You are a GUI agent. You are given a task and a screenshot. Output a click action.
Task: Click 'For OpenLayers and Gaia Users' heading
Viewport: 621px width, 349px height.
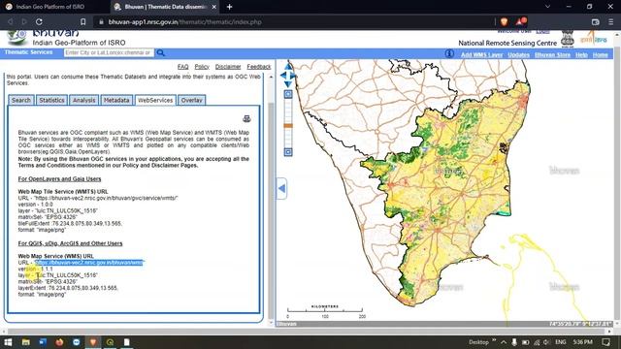(59, 178)
